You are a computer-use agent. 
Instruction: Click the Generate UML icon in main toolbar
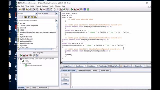(x=64, y=9)
